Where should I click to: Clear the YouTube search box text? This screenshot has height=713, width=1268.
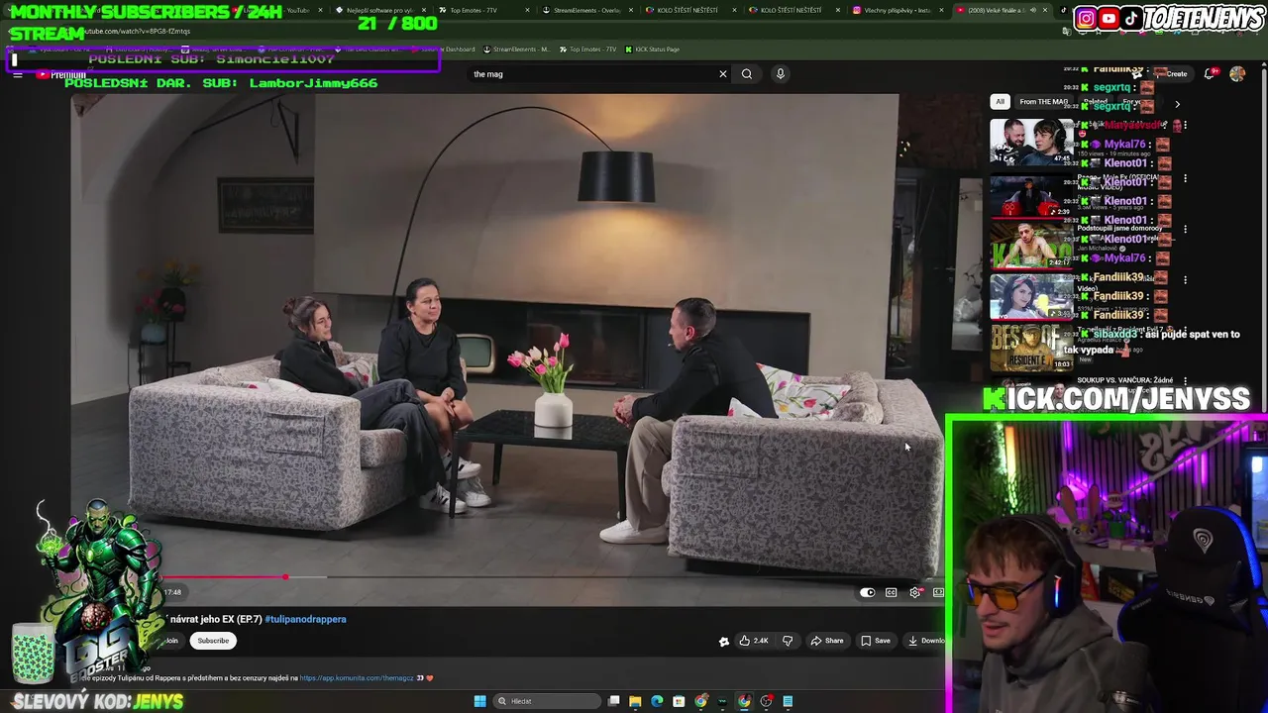tap(723, 73)
